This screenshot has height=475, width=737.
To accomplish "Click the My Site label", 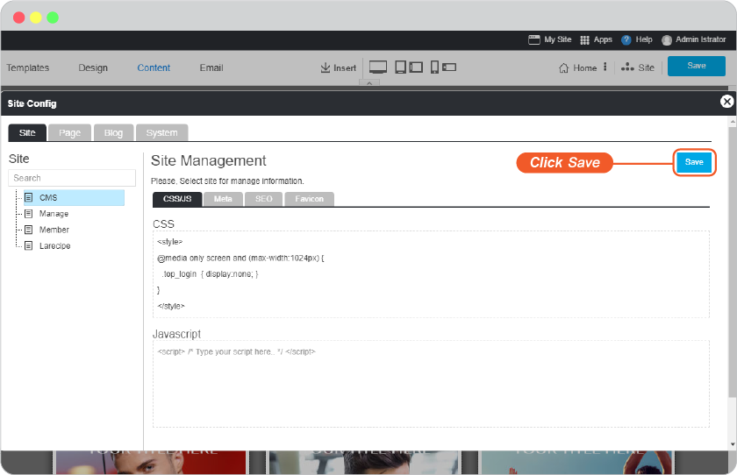I will pos(558,39).
